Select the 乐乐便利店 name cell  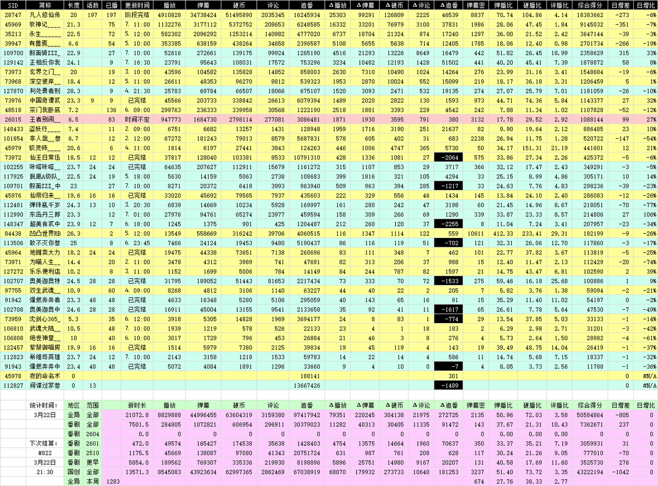coord(45,272)
